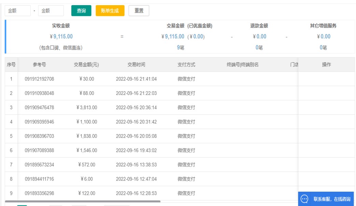Select reference number 091909395946
356x206 pixels.
click(x=39, y=122)
